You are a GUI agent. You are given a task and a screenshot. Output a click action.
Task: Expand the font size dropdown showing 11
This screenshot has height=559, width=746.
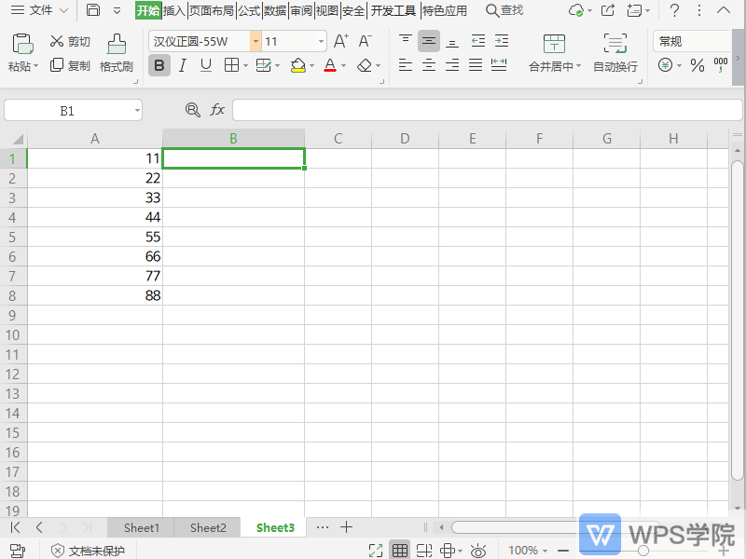[322, 42]
